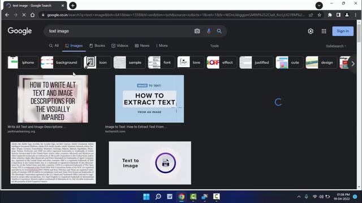Open the taskbar notification badge
Image resolution: width=362 pixels, height=203 pixels.
click(x=355, y=197)
